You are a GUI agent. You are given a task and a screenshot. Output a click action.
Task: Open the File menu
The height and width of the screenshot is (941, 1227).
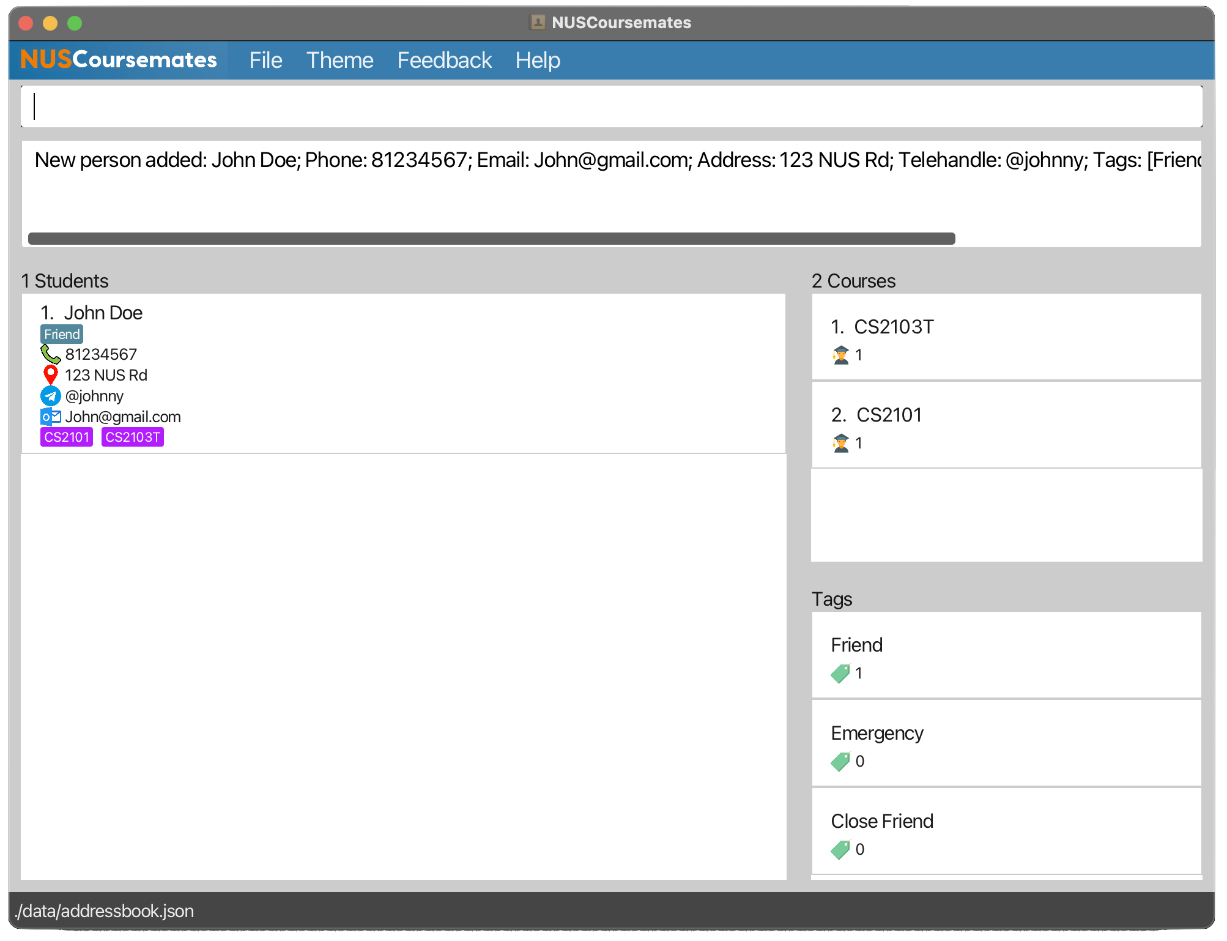[265, 61]
